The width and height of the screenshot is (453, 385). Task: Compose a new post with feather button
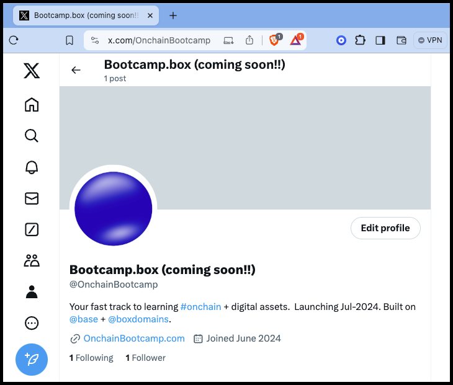pos(32,360)
